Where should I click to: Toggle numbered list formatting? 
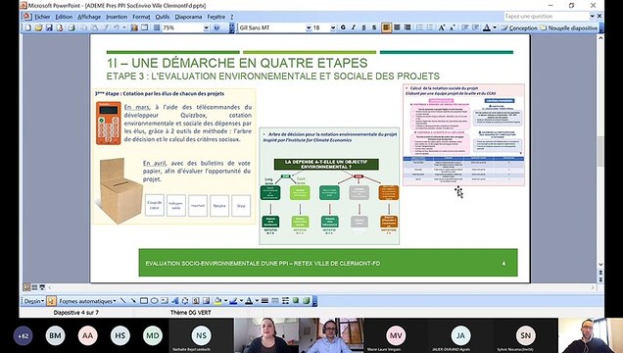click(419, 27)
